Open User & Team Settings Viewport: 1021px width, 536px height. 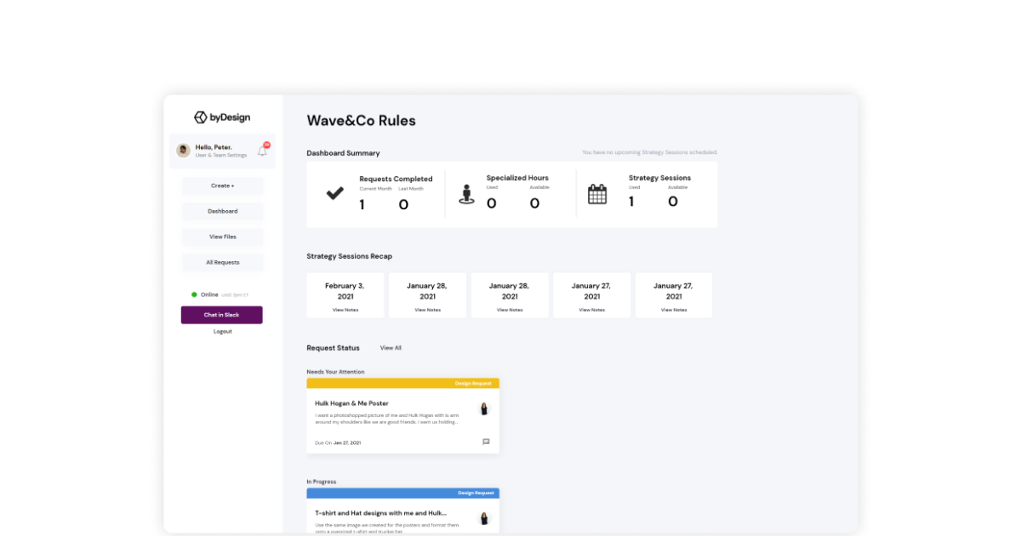[x=221, y=155]
